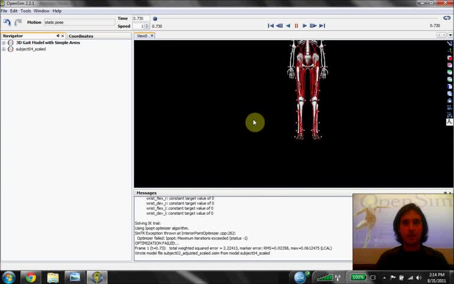Close the Navigator panel
454x284 pixels.
[63, 36]
